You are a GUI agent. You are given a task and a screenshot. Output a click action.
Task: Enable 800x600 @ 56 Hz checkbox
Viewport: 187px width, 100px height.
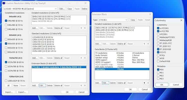(x=6, y=39)
